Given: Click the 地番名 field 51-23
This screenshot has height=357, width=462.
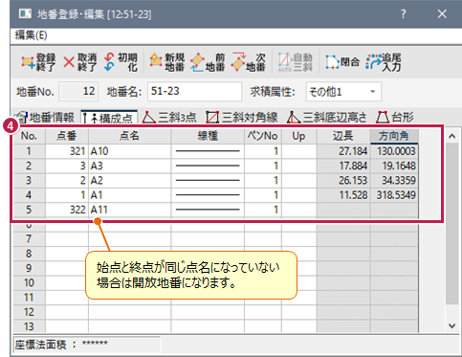Looking at the screenshot, I should 194,92.
